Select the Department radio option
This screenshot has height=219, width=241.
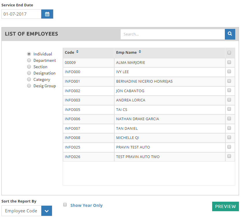[x=29, y=60]
